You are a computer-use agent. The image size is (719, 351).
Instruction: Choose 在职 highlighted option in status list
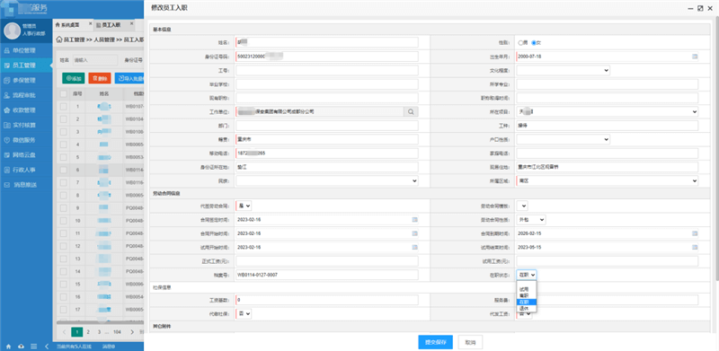tap(527, 302)
